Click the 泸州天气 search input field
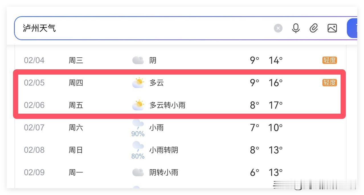The image size is (364, 195). click(x=142, y=28)
